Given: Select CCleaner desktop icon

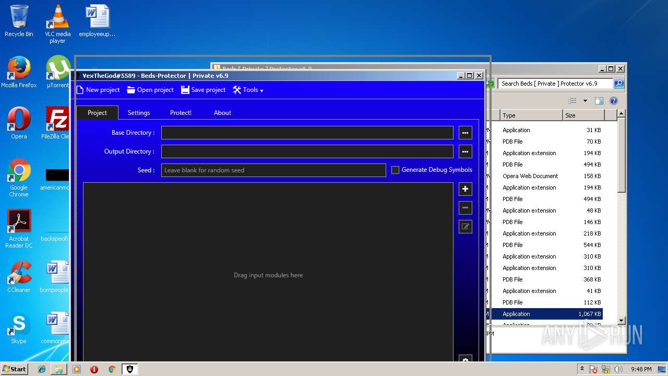Looking at the screenshot, I should [19, 277].
